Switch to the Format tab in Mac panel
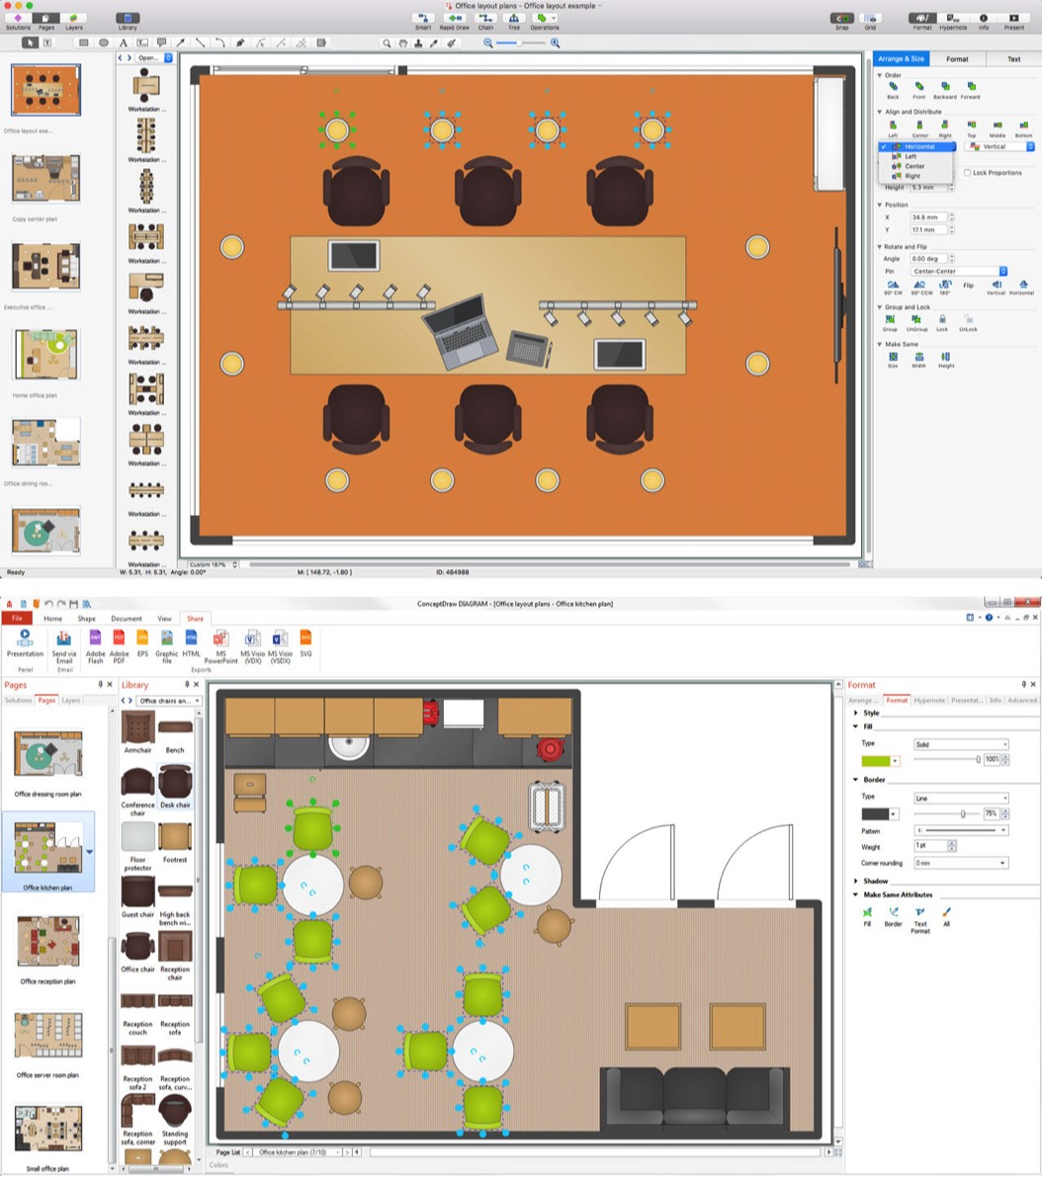This screenshot has height=1184, width=1042. pos(957,59)
